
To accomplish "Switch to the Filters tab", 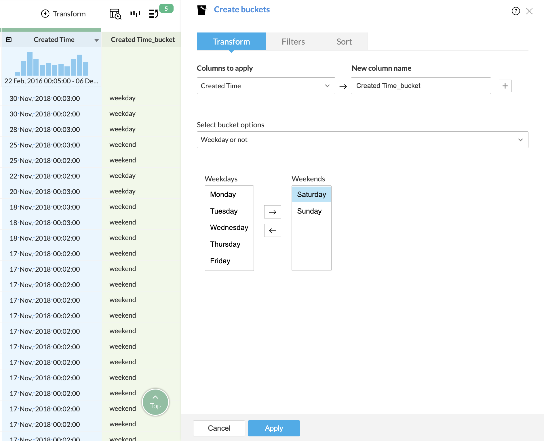I will tap(293, 42).
